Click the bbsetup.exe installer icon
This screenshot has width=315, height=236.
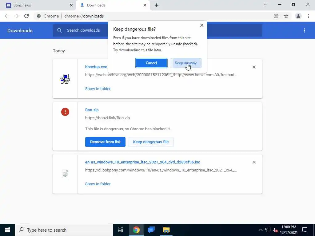point(65,79)
